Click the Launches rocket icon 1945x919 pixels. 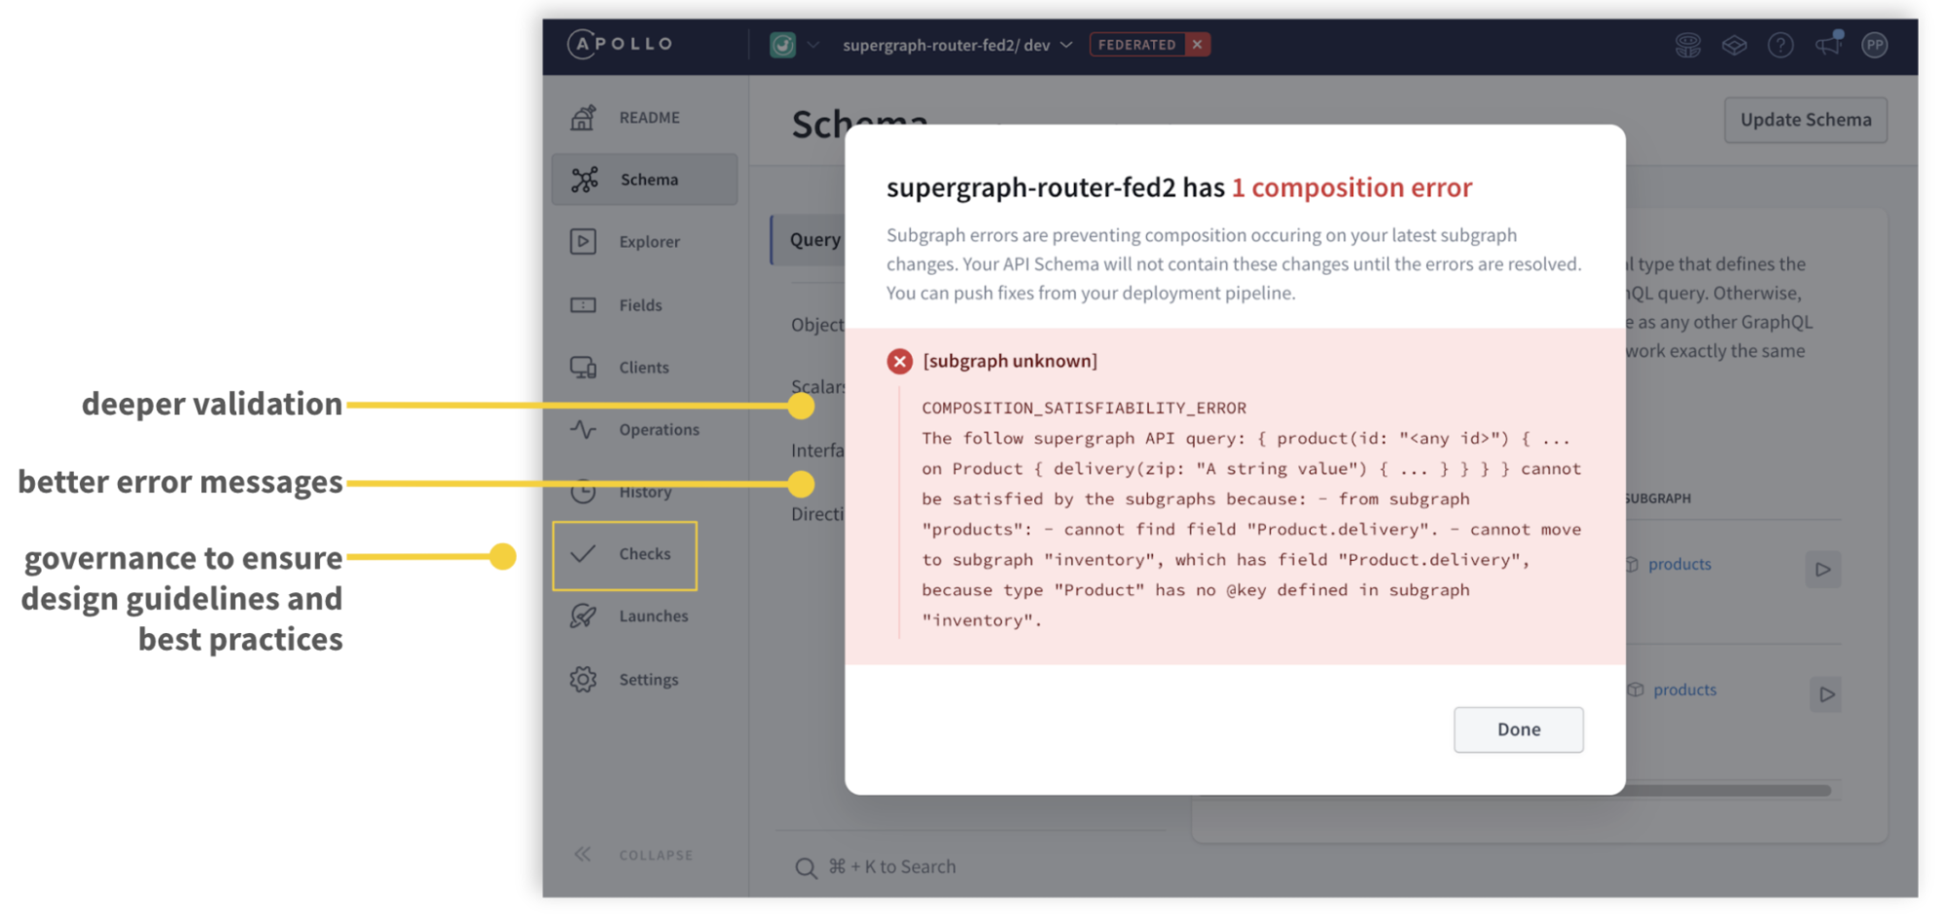click(x=583, y=617)
